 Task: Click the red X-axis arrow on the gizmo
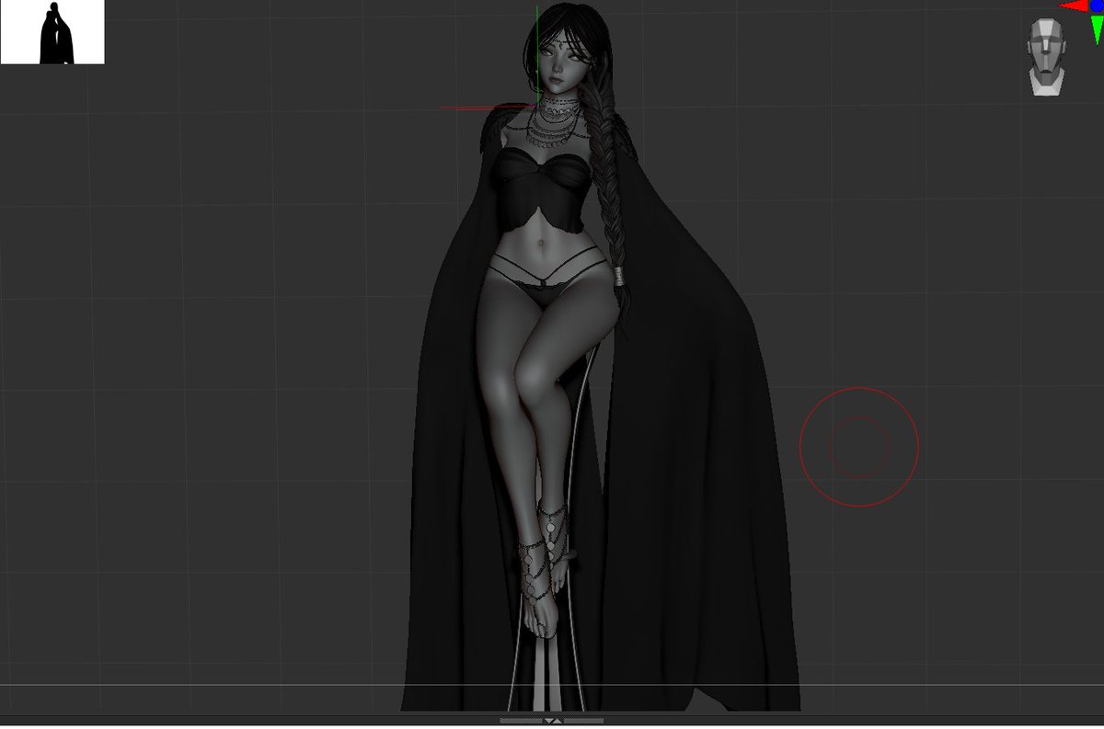click(1072, 6)
